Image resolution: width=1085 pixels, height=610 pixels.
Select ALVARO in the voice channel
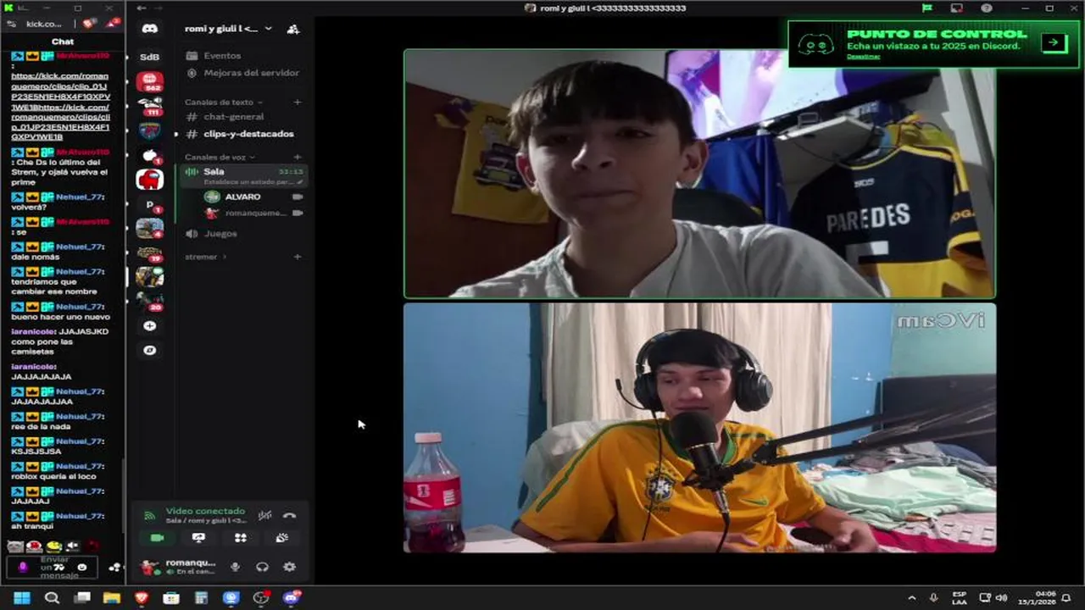click(253, 197)
